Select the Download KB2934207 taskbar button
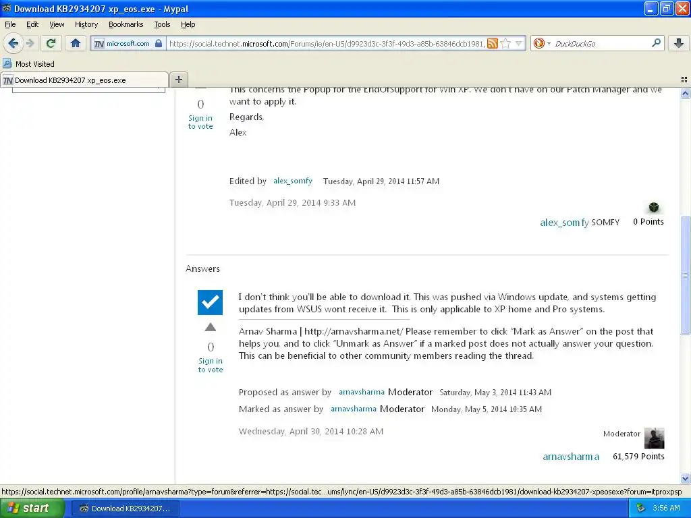691x518 pixels. coord(125,509)
